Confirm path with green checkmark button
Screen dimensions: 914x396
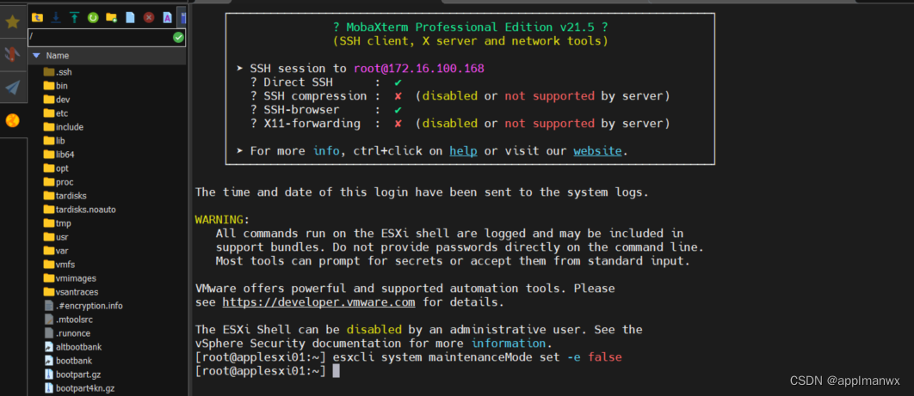coord(178,37)
